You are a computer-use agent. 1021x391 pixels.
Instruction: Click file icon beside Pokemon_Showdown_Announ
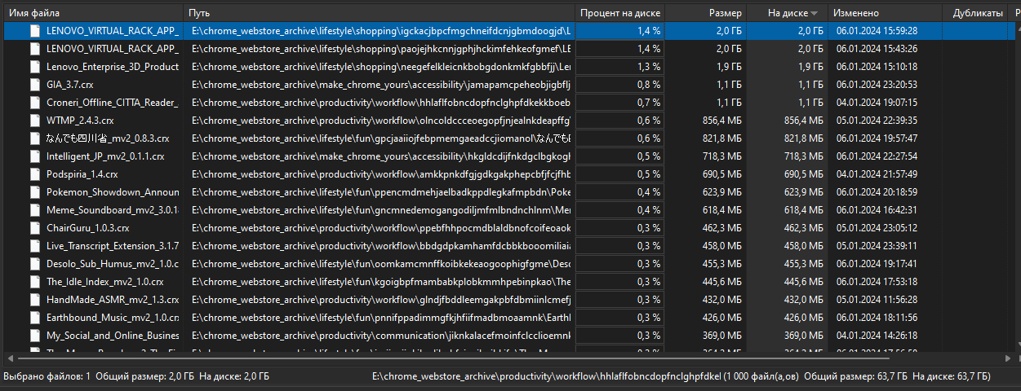point(34,192)
